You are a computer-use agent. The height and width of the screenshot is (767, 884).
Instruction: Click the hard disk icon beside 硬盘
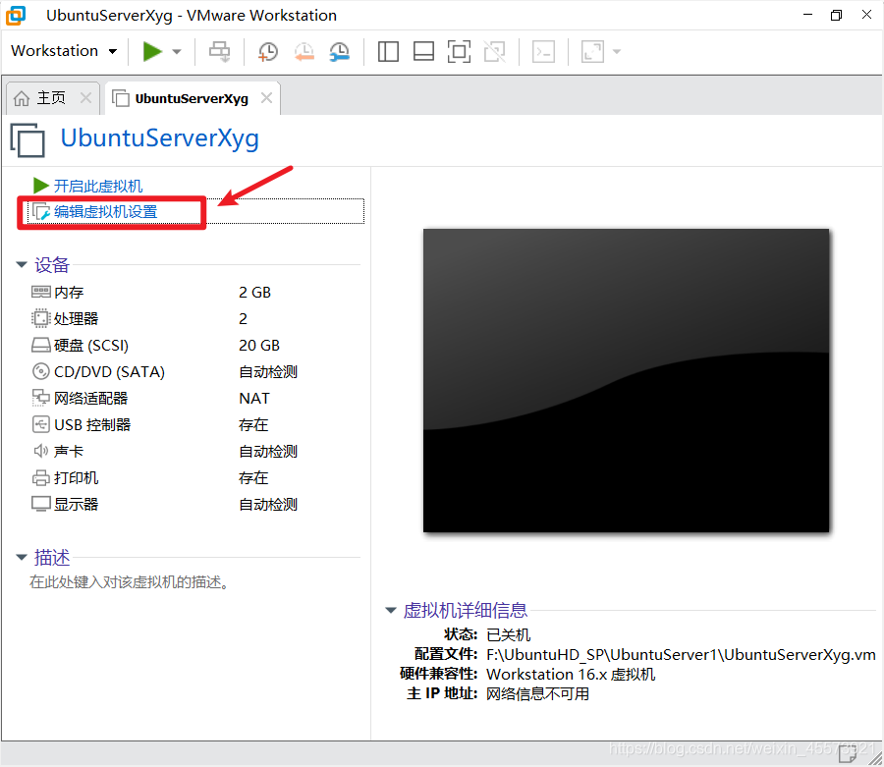click(x=40, y=345)
